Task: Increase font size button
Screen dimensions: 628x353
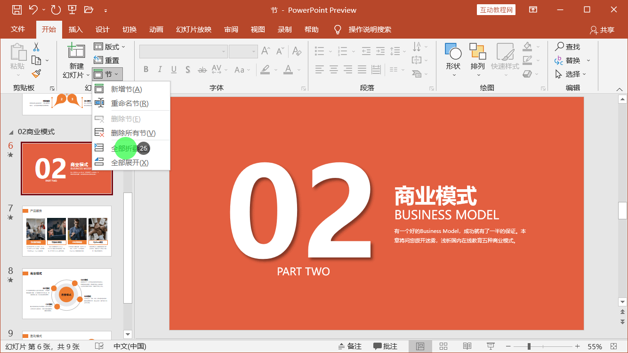Action: tap(266, 51)
